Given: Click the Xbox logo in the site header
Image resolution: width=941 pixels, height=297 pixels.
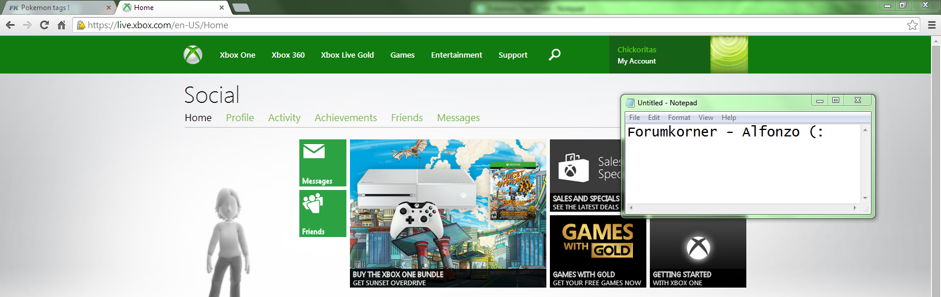Looking at the screenshot, I should (193, 55).
